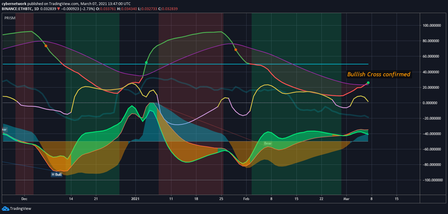
Task: Click the BINANCE:ETHBTC symbol label
Action: [17, 9]
